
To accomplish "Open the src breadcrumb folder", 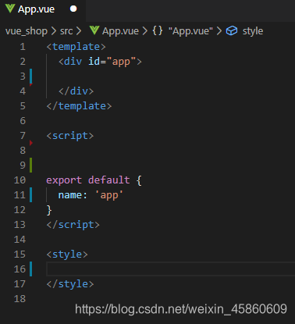I will [x=66, y=31].
